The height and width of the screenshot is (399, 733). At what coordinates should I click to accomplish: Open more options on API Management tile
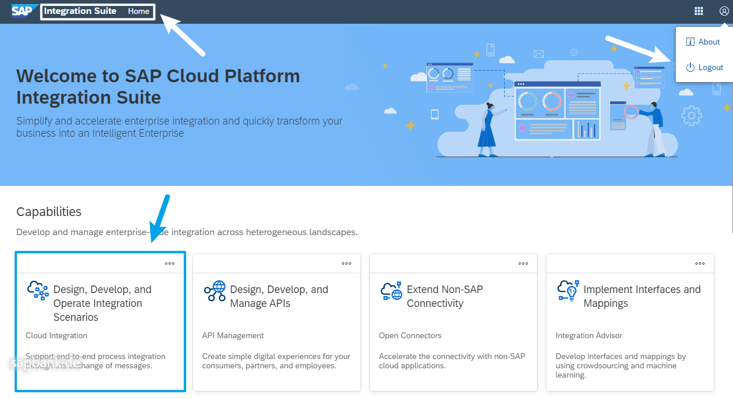347,263
